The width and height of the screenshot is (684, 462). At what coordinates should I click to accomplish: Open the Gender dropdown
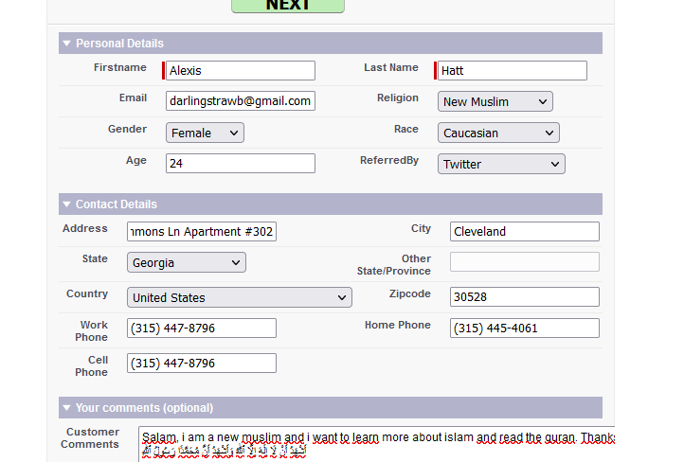(x=205, y=133)
